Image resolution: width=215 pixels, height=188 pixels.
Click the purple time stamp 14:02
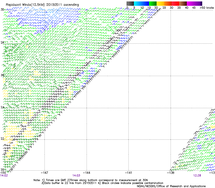point(4,176)
